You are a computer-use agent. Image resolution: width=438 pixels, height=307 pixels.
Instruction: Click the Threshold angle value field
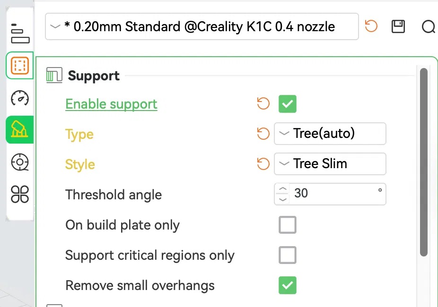(333, 194)
